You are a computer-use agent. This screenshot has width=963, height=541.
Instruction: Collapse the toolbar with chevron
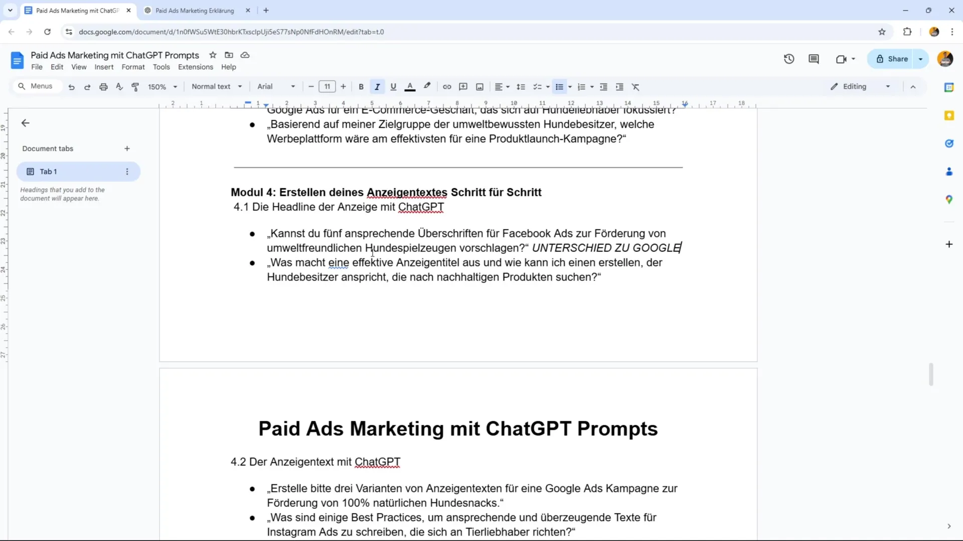913,87
